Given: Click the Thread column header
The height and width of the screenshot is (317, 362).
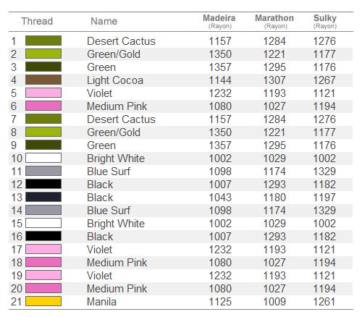Looking at the screenshot, I should pos(37,21).
